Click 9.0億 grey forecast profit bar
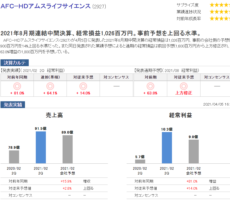Screen dimensions: 230x200 point(194,152)
